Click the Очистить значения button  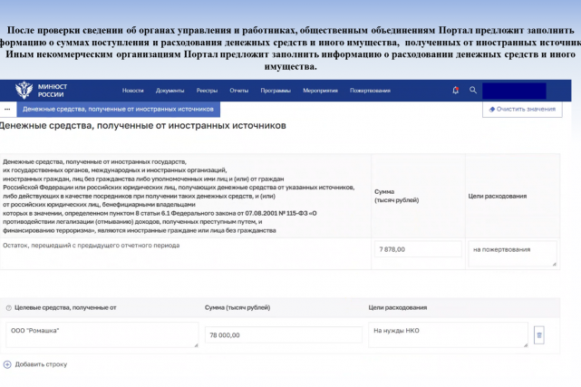[x=522, y=110]
